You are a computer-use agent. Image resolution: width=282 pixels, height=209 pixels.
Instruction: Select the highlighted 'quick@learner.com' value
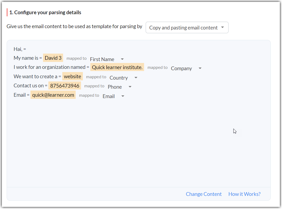point(53,95)
